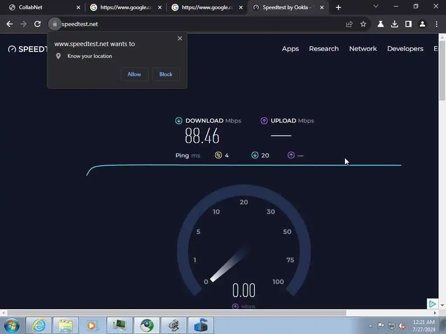Dismiss the location permission popup
Viewport: 446px width, 334px height.
tap(180, 38)
